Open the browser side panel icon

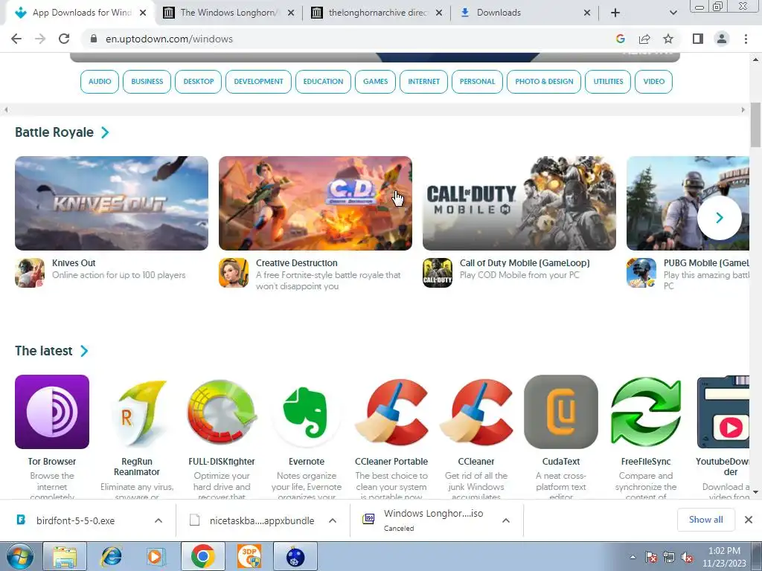click(x=698, y=39)
